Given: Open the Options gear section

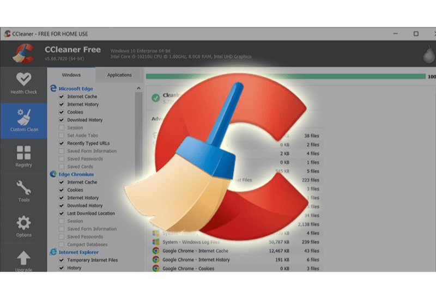Looking at the screenshot, I should [23, 226].
